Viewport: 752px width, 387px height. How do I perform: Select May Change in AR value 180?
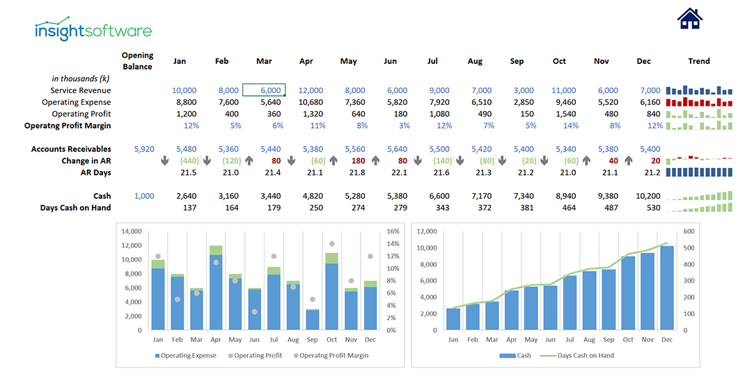358,160
